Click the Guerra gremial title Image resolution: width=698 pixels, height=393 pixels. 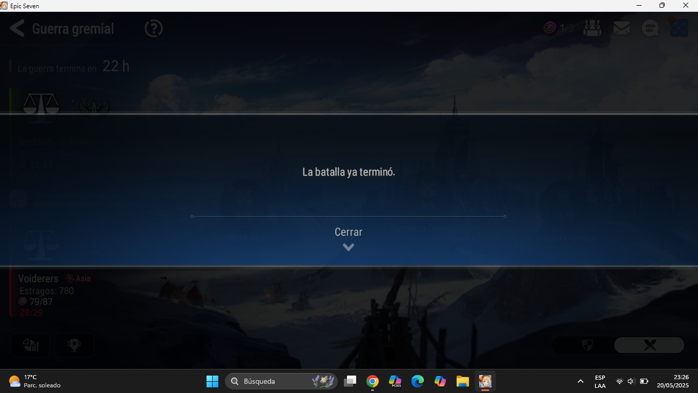(73, 29)
